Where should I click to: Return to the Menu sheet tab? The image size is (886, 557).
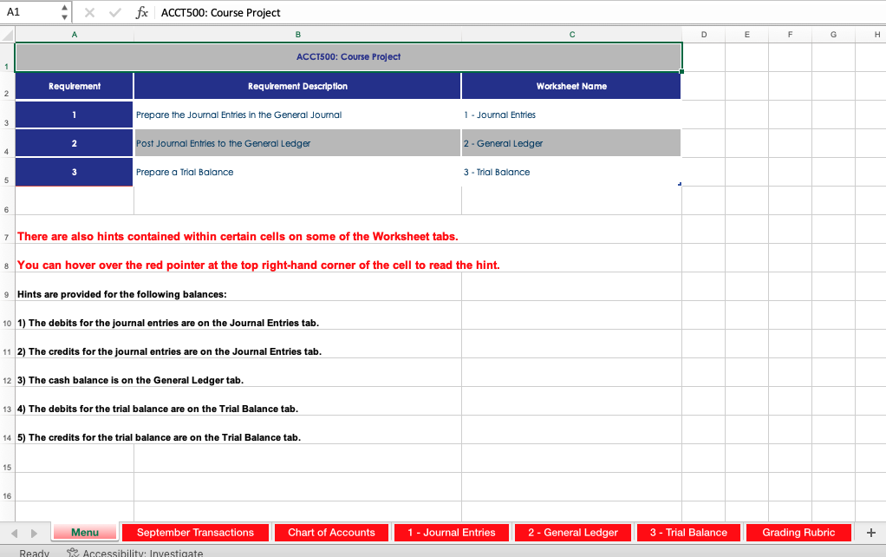(84, 532)
